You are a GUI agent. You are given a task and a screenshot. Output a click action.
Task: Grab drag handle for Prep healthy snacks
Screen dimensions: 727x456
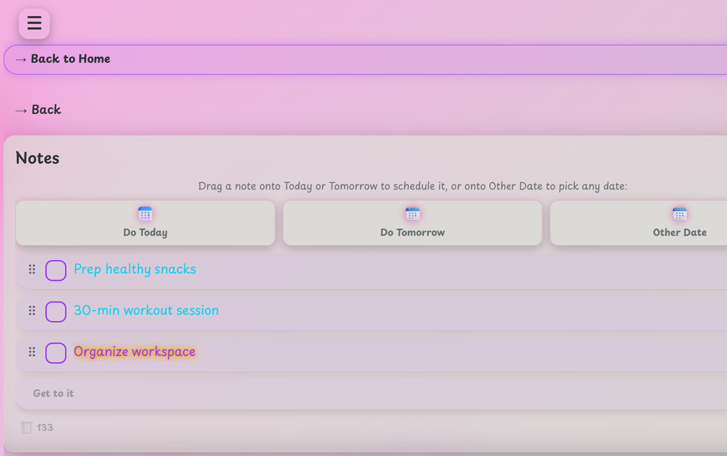click(32, 269)
